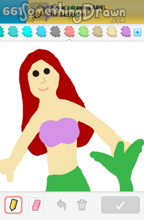Pick the bright cyan color swatch
This screenshot has width=144, height=220.
(x=27, y=32)
